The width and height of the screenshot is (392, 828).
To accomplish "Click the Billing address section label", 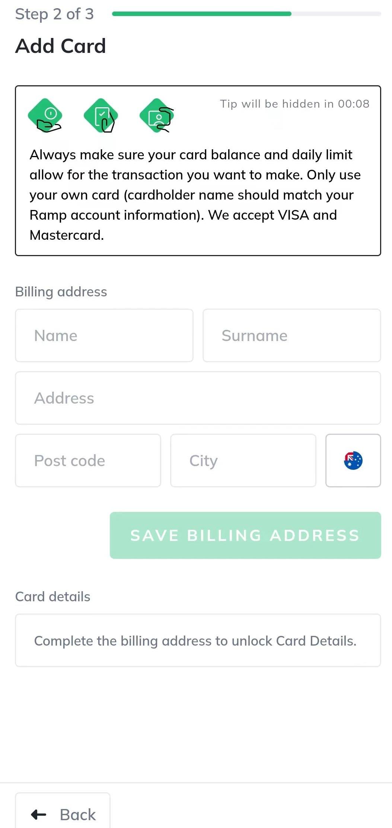I will pyautogui.click(x=61, y=292).
